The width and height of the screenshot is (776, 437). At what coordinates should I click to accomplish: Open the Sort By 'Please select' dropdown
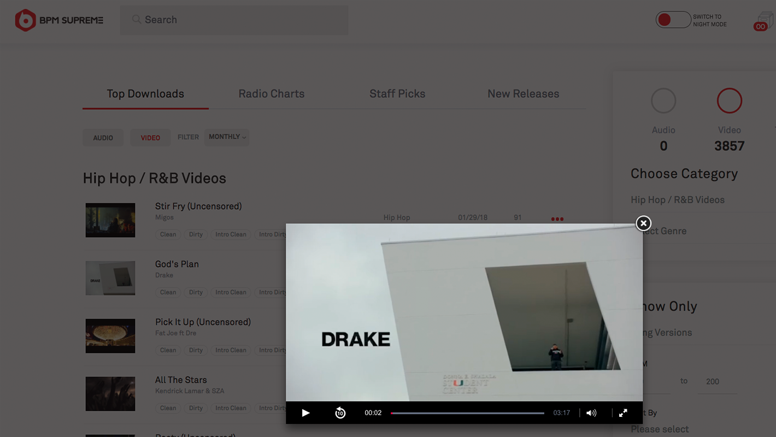pos(660,429)
